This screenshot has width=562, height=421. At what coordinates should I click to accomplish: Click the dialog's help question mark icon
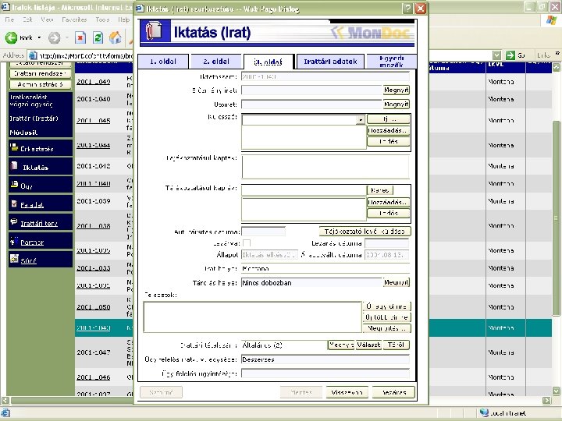(x=407, y=9)
